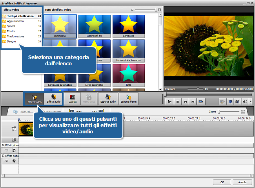Click the Annulla button
The image size is (255, 188).
tap(242, 182)
